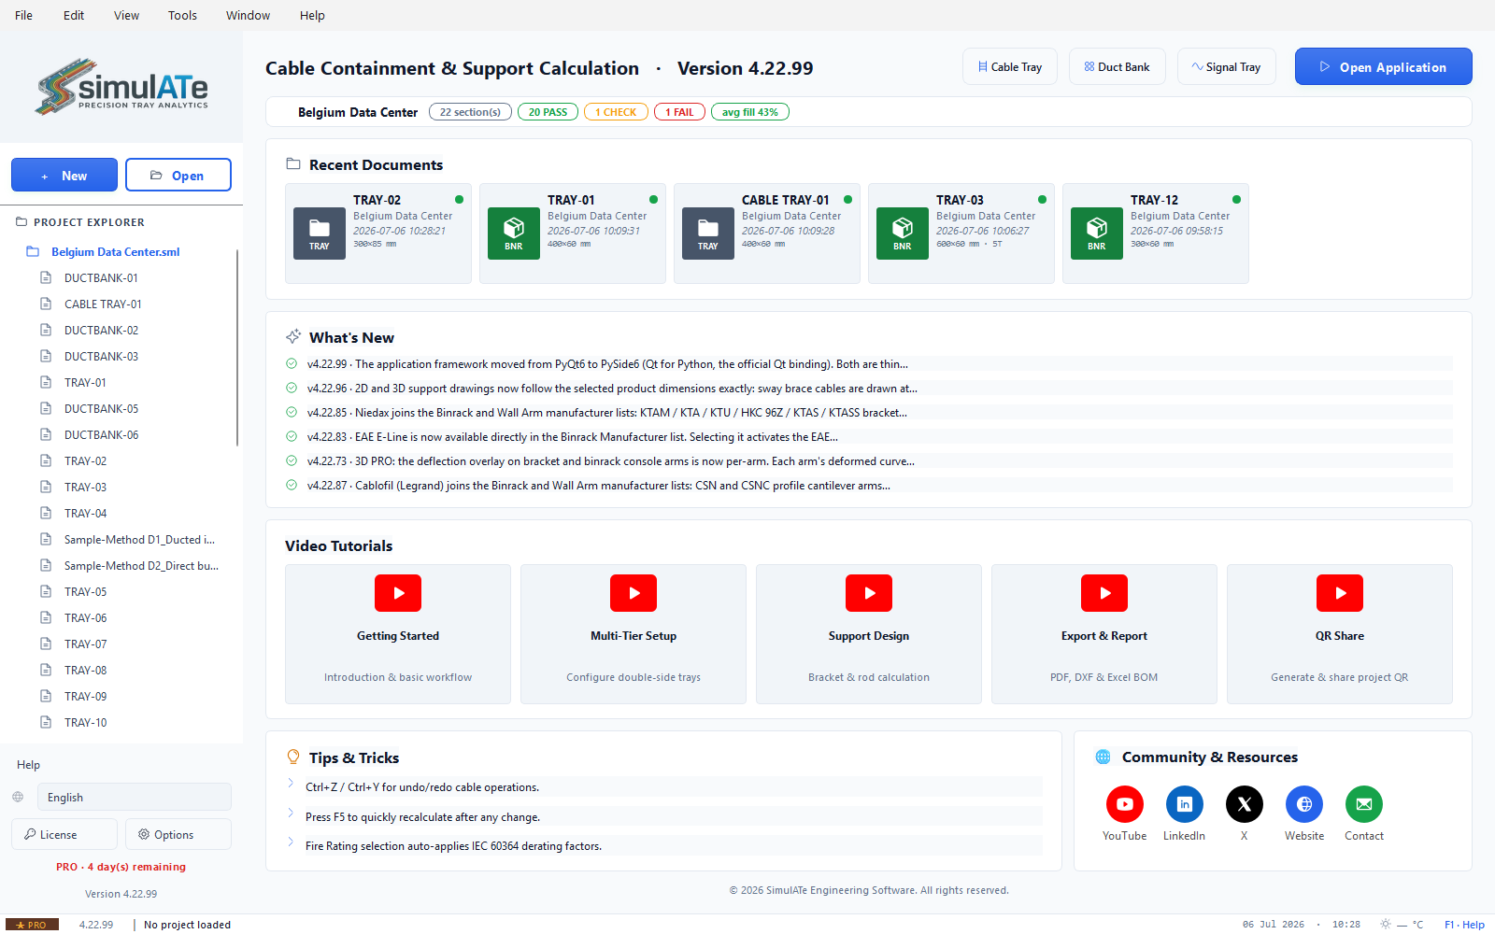1495x934 pixels.
Task: Play the Support Design video tutorial
Action: coord(869,593)
